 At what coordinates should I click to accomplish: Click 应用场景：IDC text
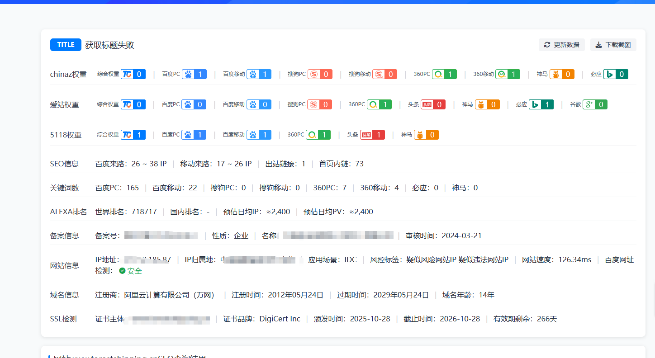[x=332, y=259]
